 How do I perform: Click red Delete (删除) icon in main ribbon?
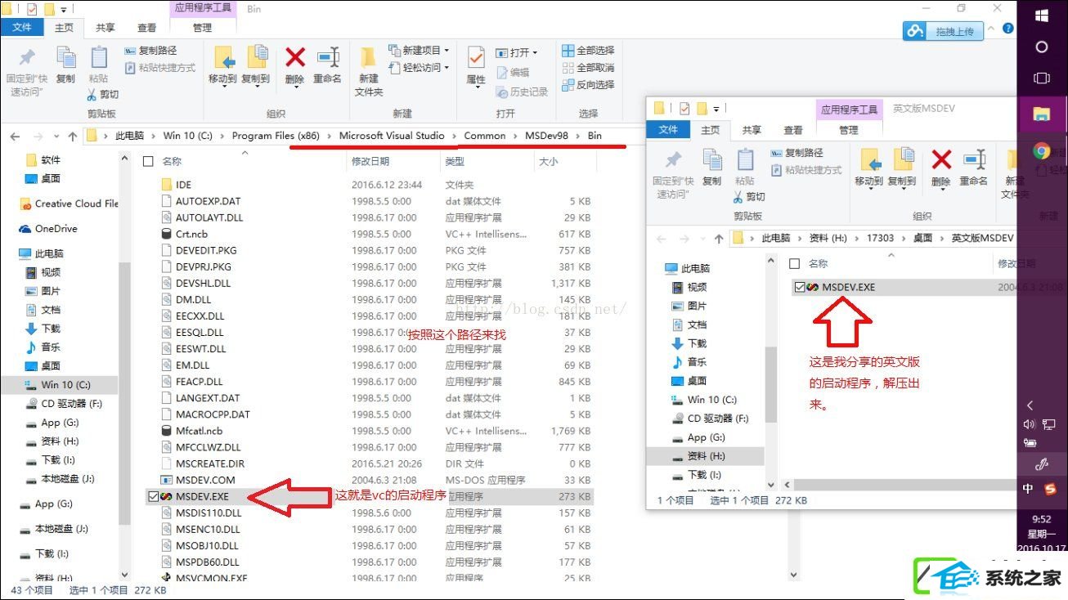295,57
